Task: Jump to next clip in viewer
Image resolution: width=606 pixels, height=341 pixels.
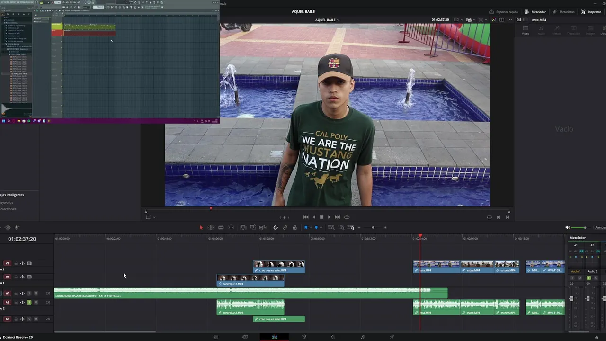Action: coord(498,217)
